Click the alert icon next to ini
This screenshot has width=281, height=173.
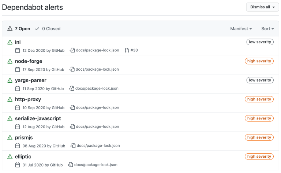click(10, 42)
